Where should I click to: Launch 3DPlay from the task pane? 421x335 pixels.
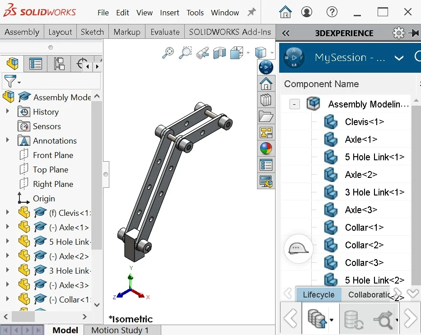[266, 67]
